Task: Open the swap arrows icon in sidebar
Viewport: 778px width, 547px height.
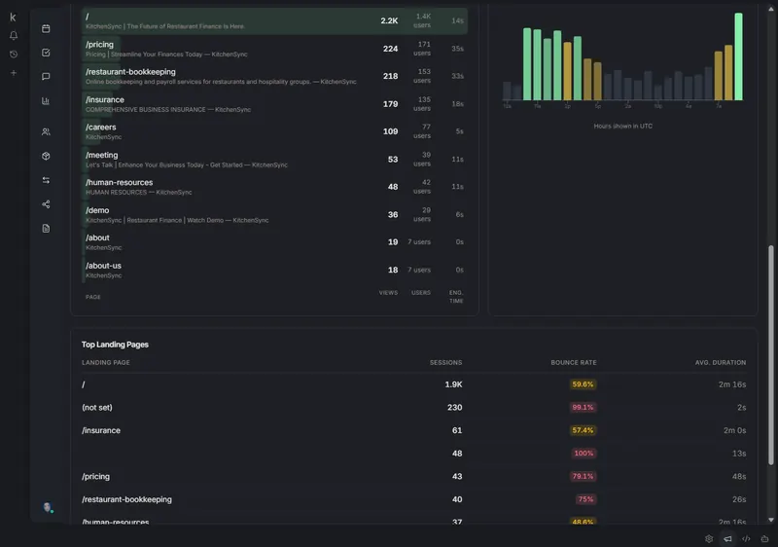Action: coord(46,180)
